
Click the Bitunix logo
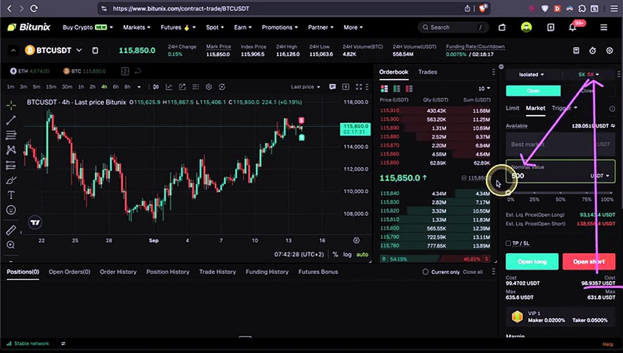[x=29, y=27]
